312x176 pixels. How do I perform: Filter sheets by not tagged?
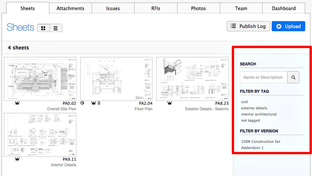tap(250, 121)
